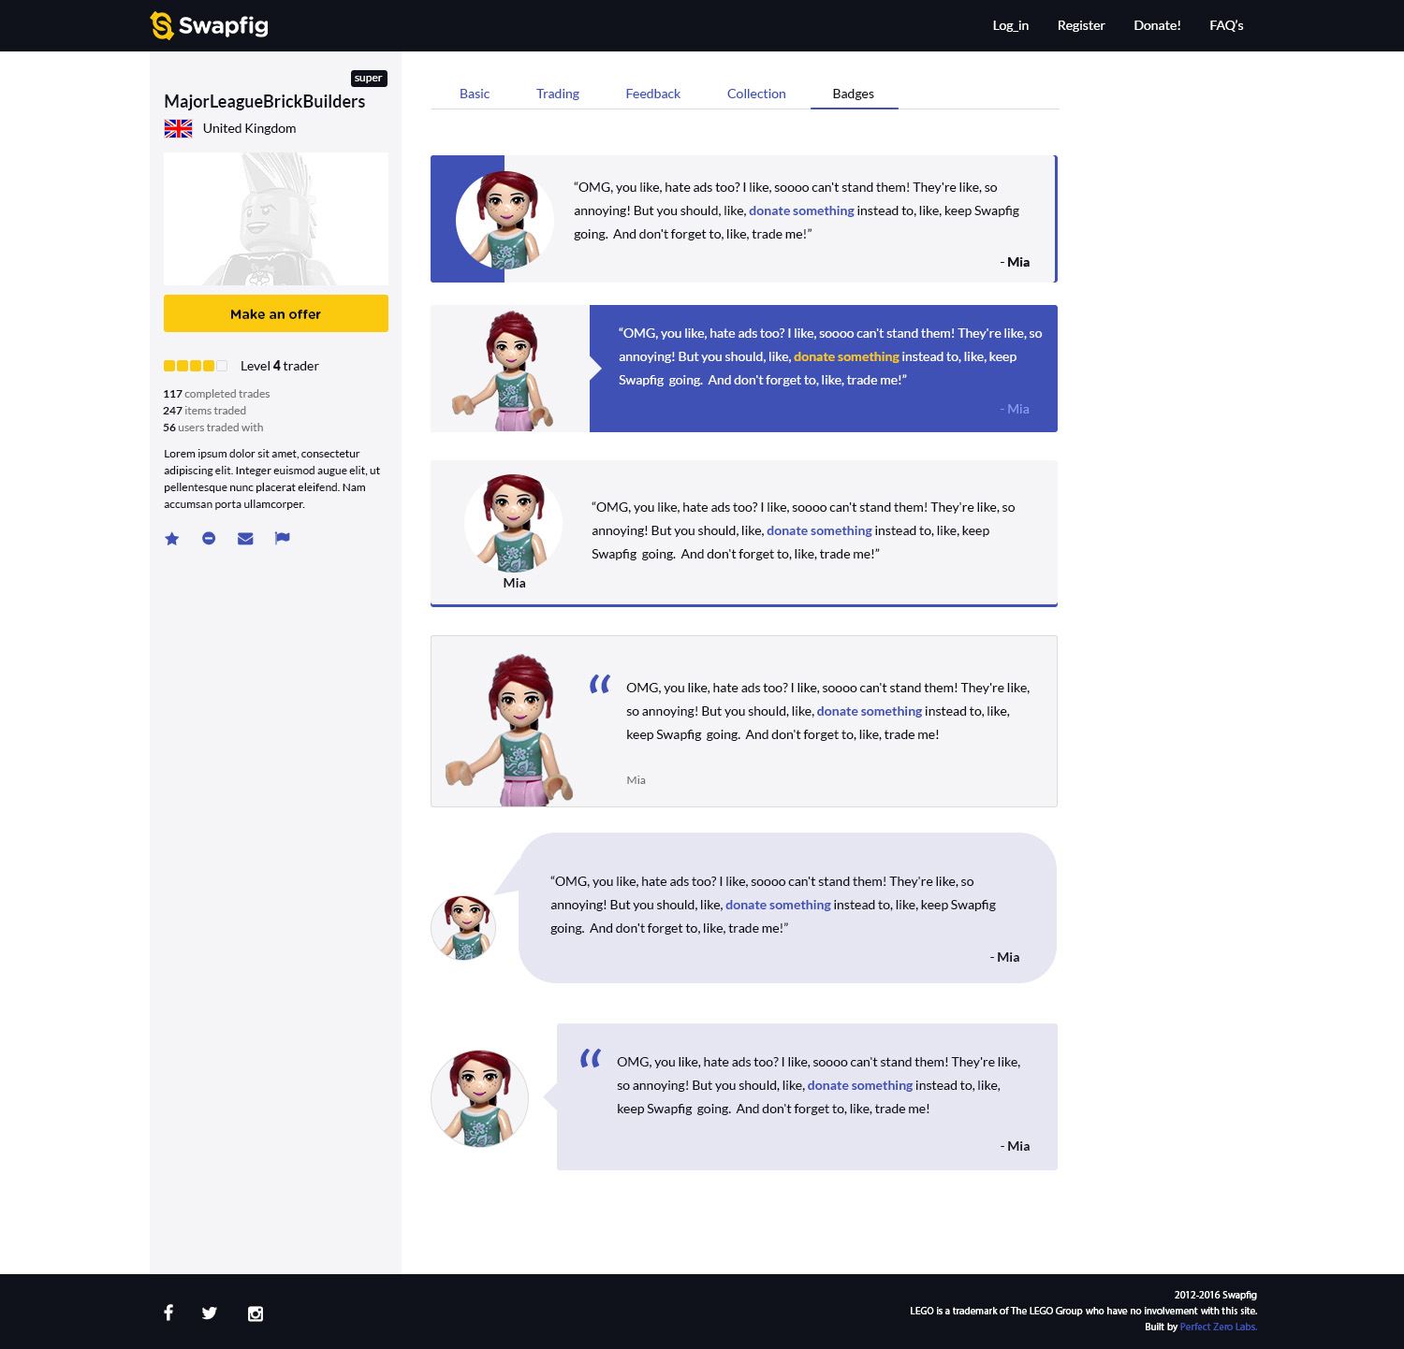
Task: Click donate something link in bordered fourth card
Action: pyautogui.click(x=870, y=711)
